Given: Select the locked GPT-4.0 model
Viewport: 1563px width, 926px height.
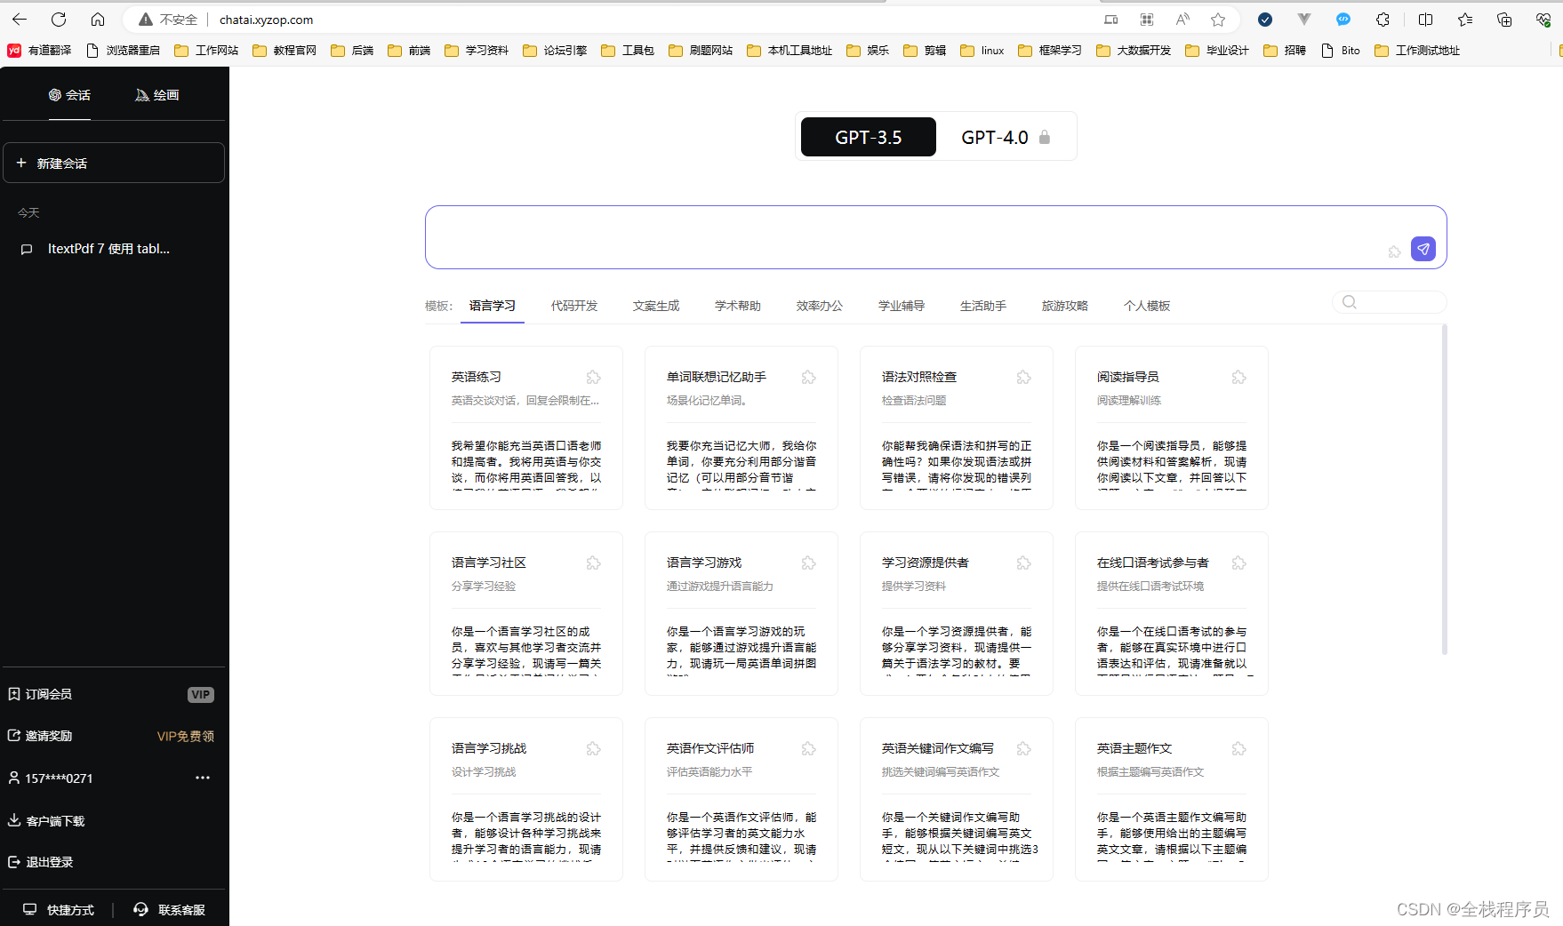Looking at the screenshot, I should [1006, 137].
